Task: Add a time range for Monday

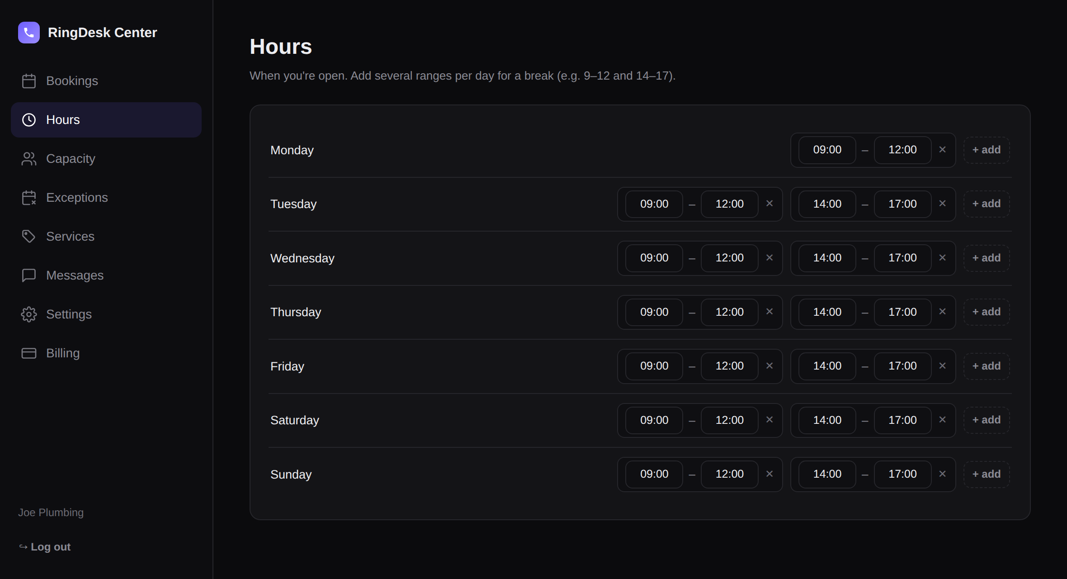Action: click(x=987, y=150)
